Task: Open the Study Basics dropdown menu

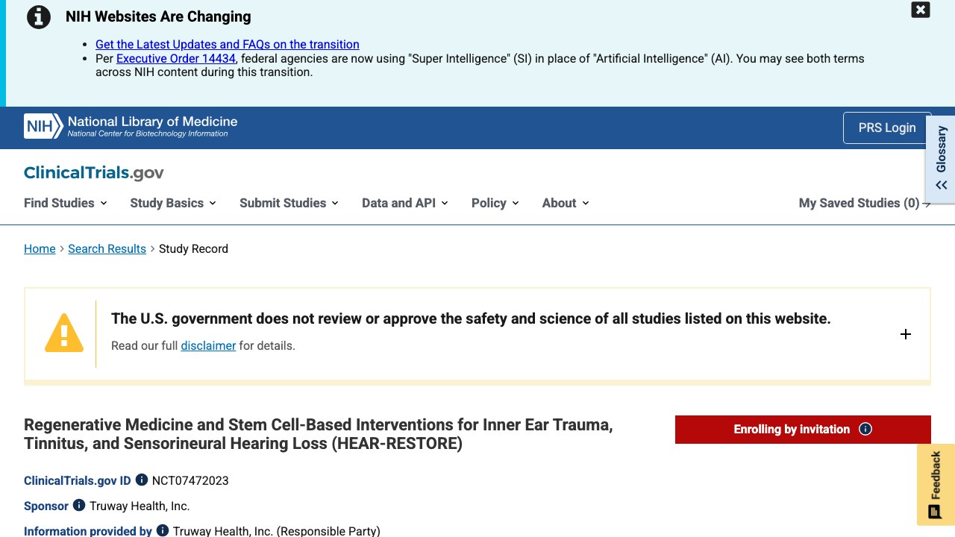Action: tap(173, 203)
